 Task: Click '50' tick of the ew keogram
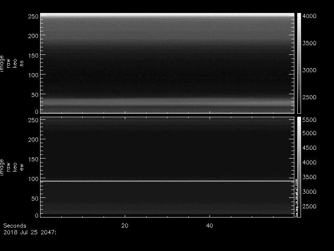coord(35,198)
